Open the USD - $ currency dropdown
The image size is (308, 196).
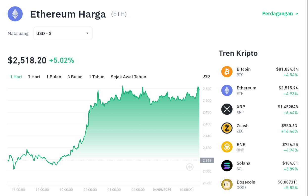pyautogui.click(x=63, y=33)
